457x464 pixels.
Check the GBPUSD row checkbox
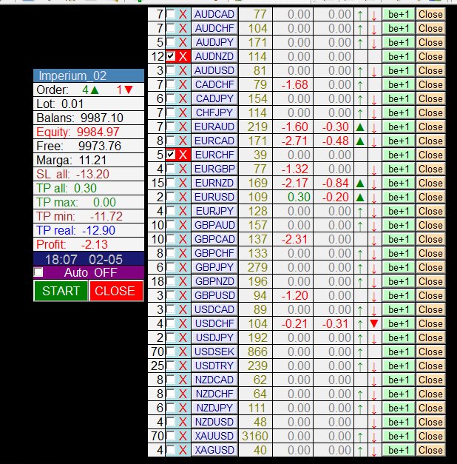click(x=171, y=295)
